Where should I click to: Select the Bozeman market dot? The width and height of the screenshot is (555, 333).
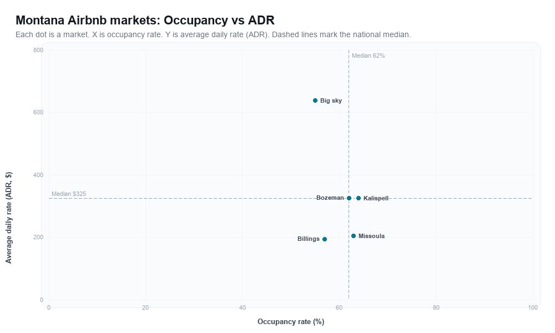349,198
